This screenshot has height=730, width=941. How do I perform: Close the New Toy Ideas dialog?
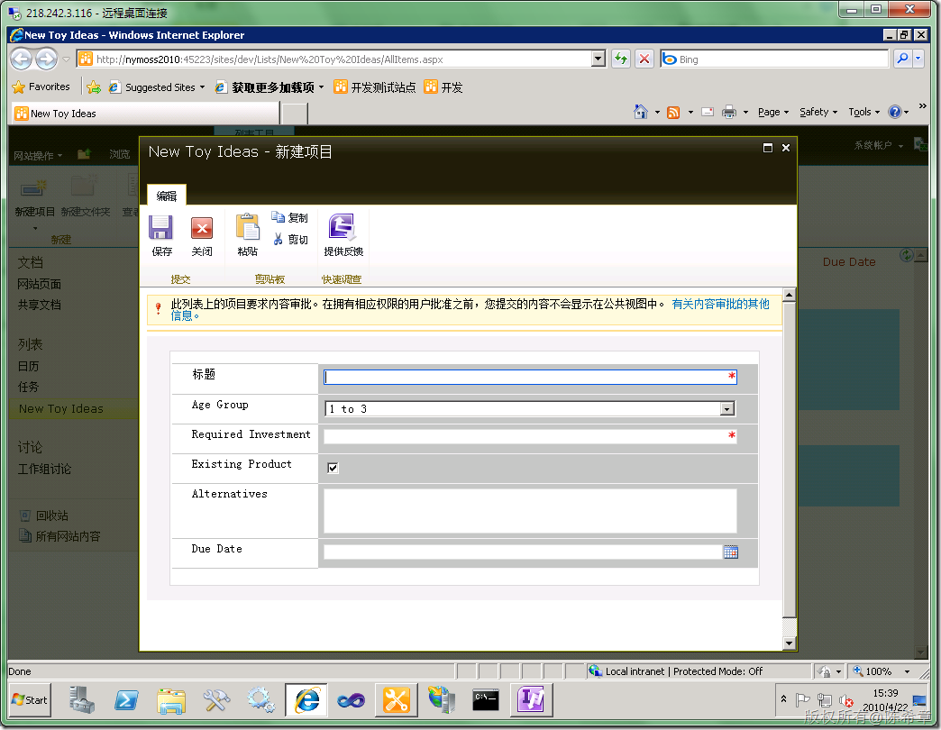[x=786, y=148]
